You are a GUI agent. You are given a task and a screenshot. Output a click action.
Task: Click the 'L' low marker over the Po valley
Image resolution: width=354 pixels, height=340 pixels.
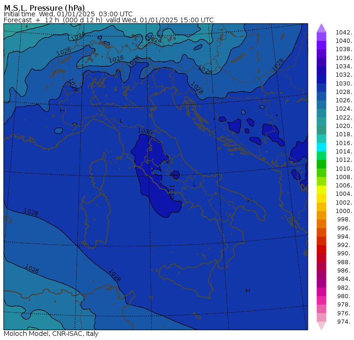click(x=122, y=121)
